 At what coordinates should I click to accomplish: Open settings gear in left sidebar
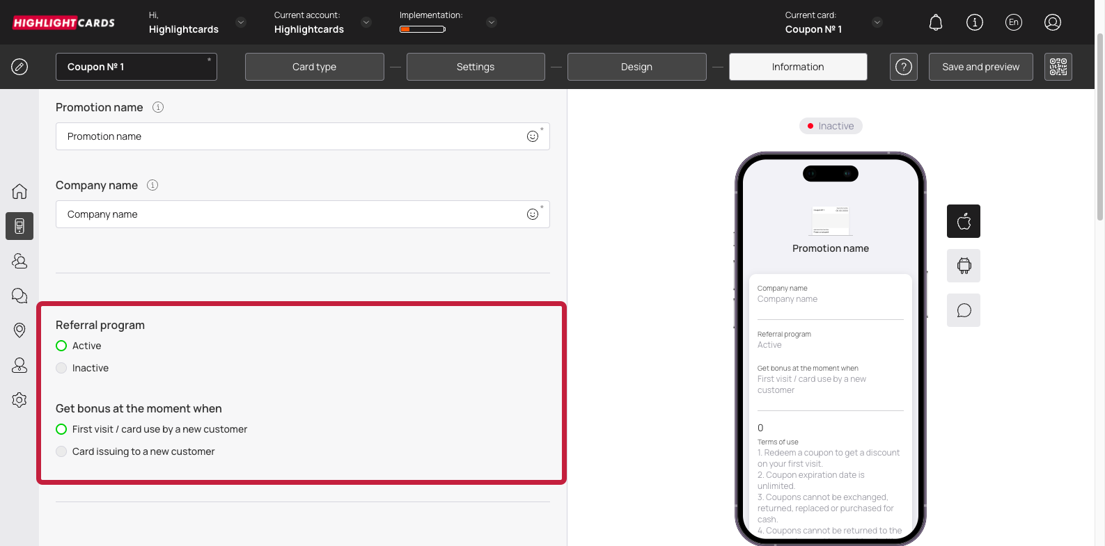(x=19, y=400)
